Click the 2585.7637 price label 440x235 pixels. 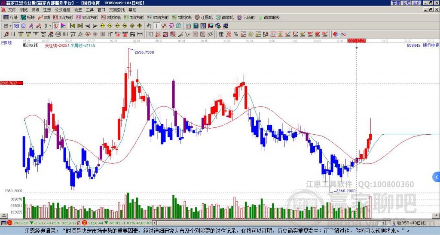(x=12, y=83)
